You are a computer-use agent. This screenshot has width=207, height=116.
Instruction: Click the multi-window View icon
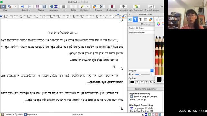point(9,6)
